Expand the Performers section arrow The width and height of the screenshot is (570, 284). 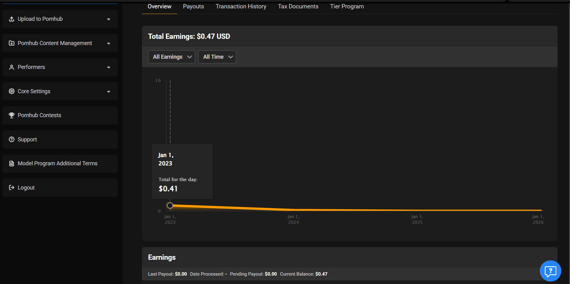[109, 67]
